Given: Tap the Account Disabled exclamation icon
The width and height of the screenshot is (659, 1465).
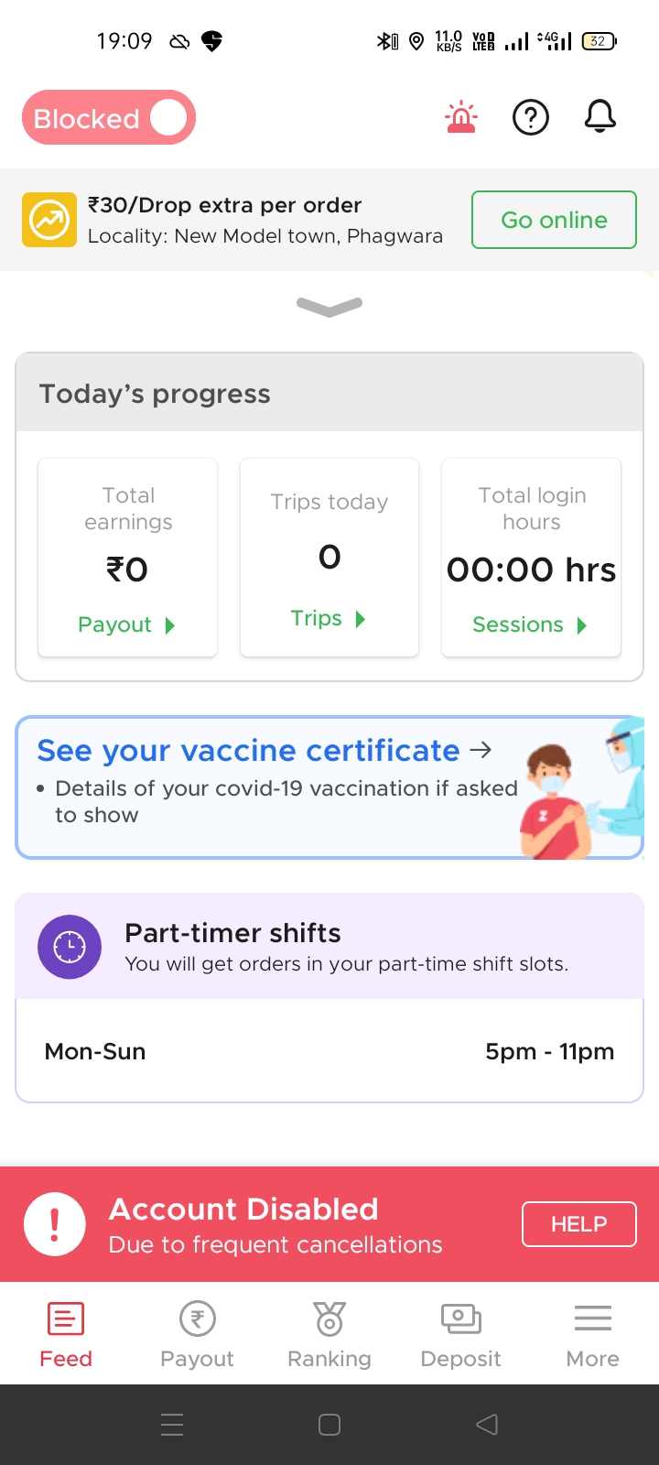Looking at the screenshot, I should [55, 1223].
